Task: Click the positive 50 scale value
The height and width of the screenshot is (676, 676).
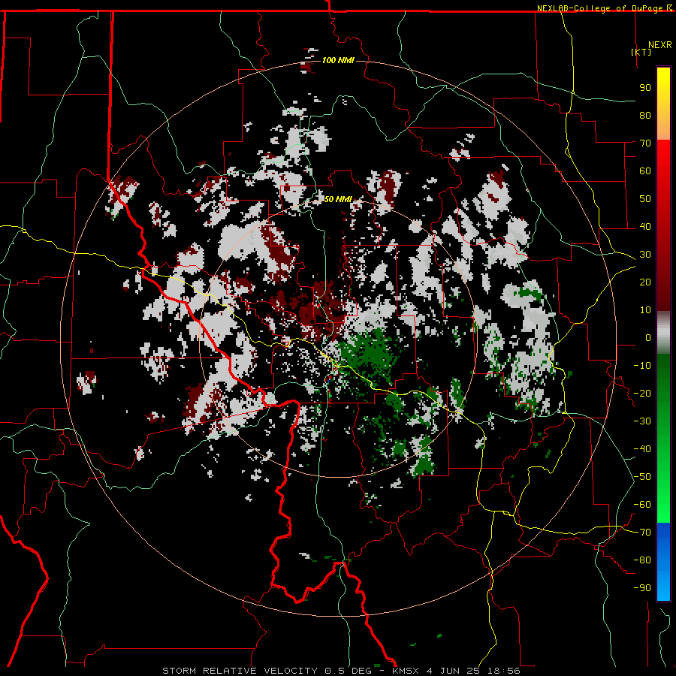Action: coord(645,199)
